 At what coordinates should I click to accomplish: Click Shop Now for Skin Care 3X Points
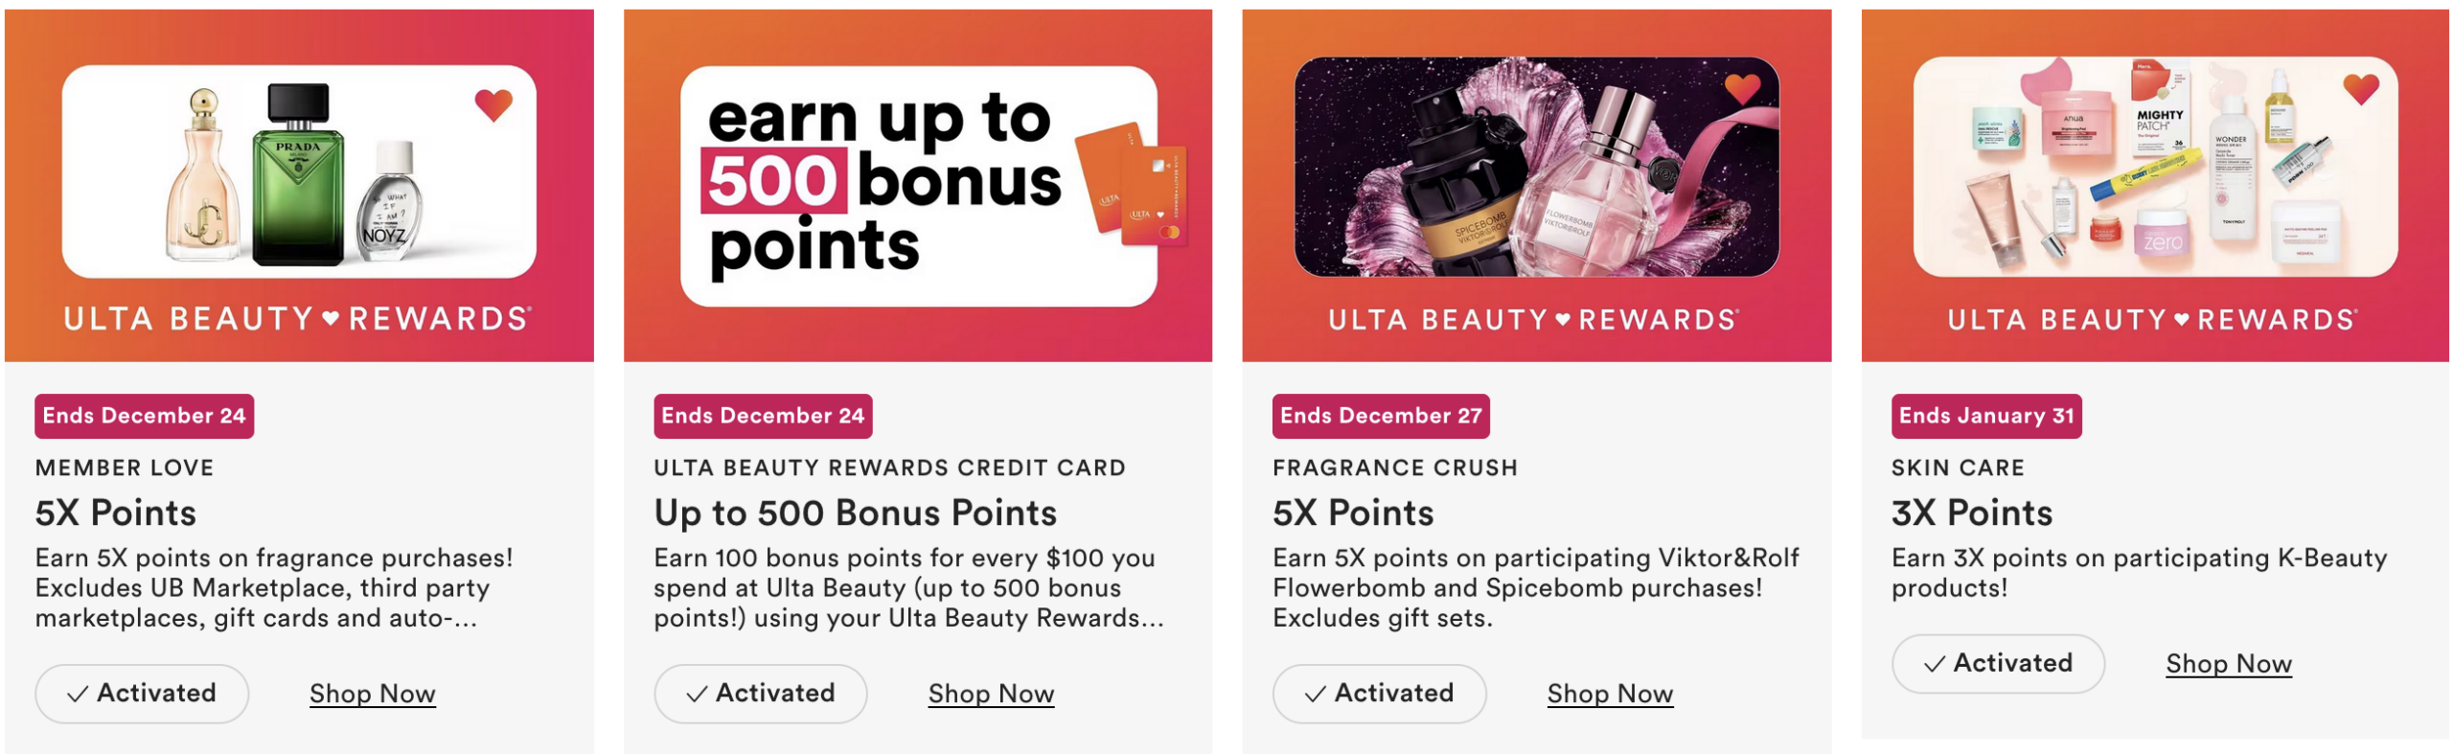[x=2229, y=664]
